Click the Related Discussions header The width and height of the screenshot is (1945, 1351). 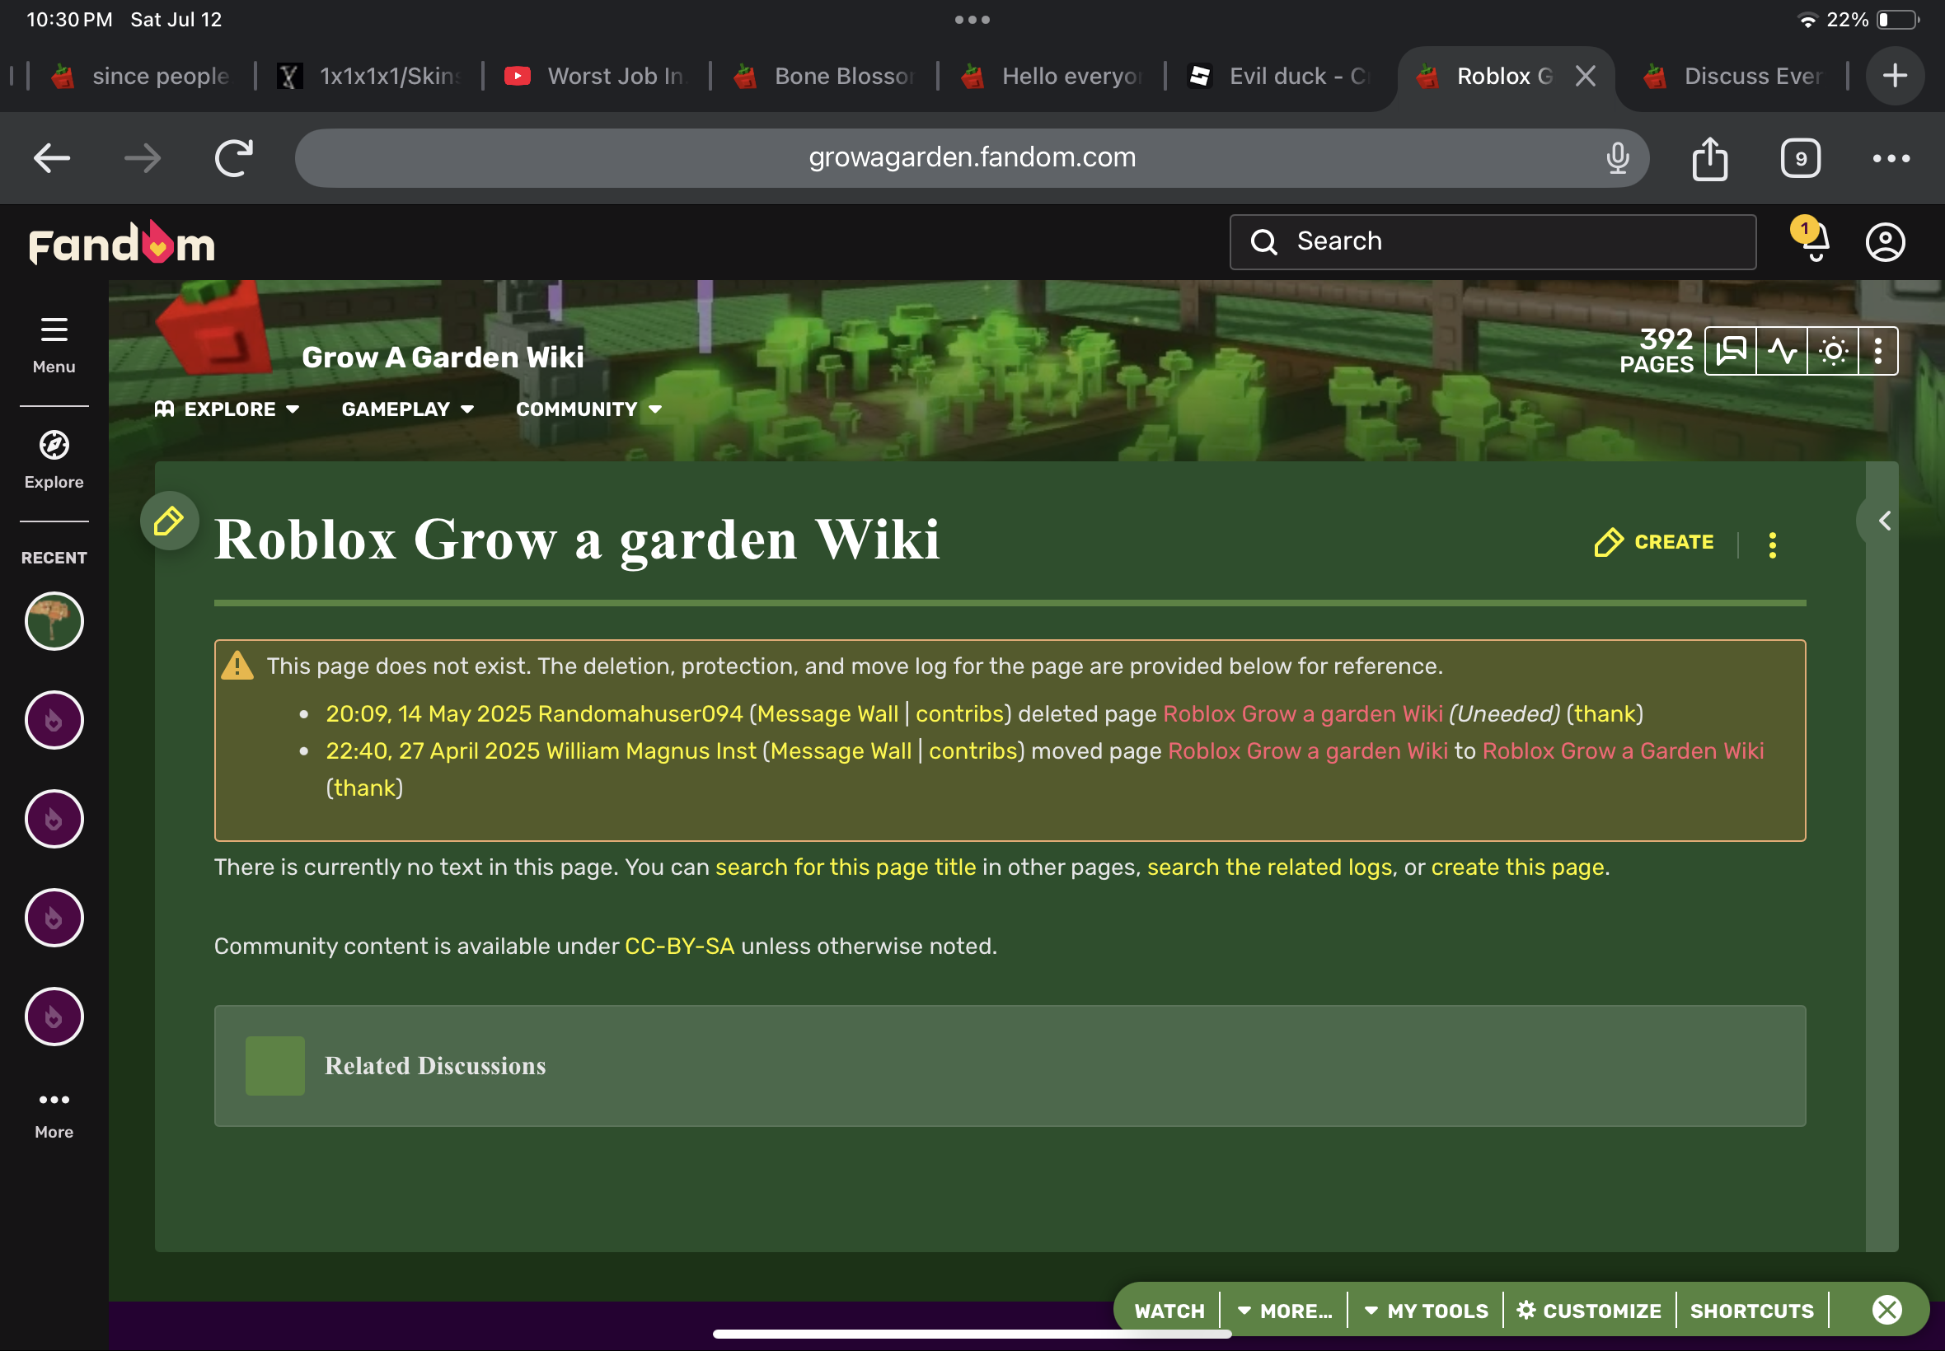pos(435,1066)
